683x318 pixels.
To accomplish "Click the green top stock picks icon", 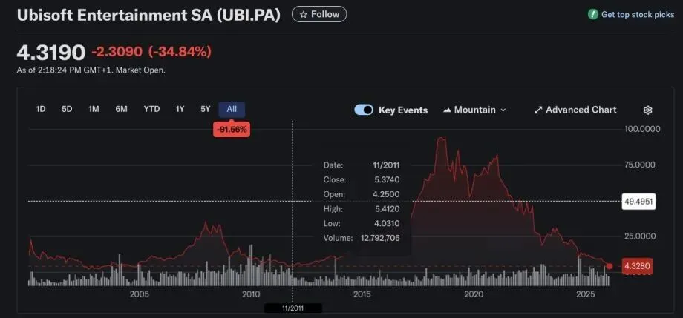I will pyautogui.click(x=593, y=14).
